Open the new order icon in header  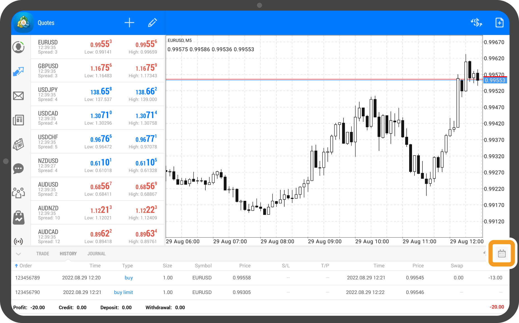pyautogui.click(x=499, y=23)
